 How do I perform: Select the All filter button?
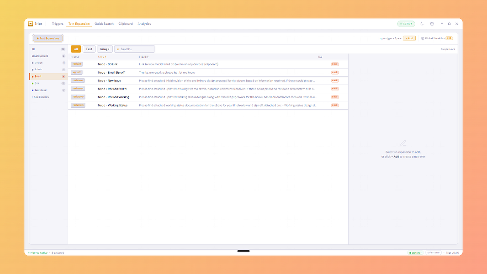[76, 49]
